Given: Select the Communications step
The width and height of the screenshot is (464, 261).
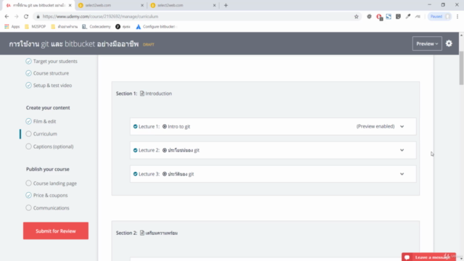Looking at the screenshot, I should tap(47, 208).
